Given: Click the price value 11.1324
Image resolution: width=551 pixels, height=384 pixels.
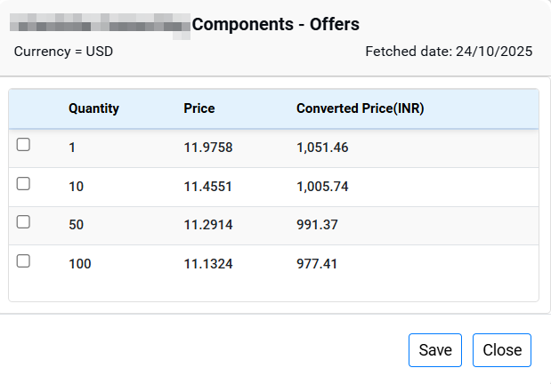Looking at the screenshot, I should 207,263.
